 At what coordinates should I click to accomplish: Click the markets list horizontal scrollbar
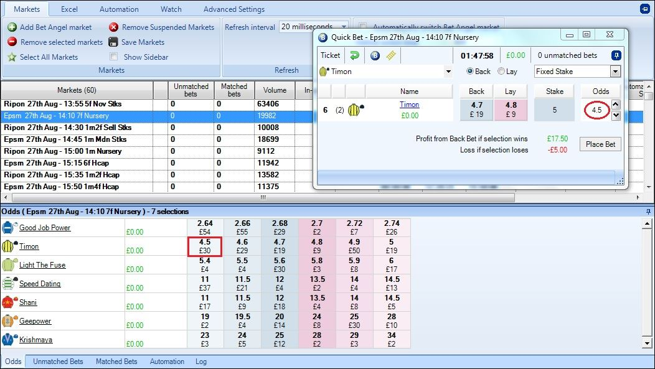(263, 197)
